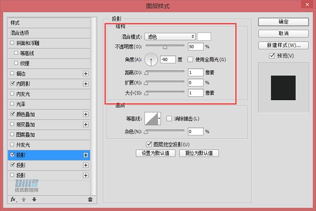
Task: Click the 杂色(N) slider handle
Action: click(x=146, y=132)
